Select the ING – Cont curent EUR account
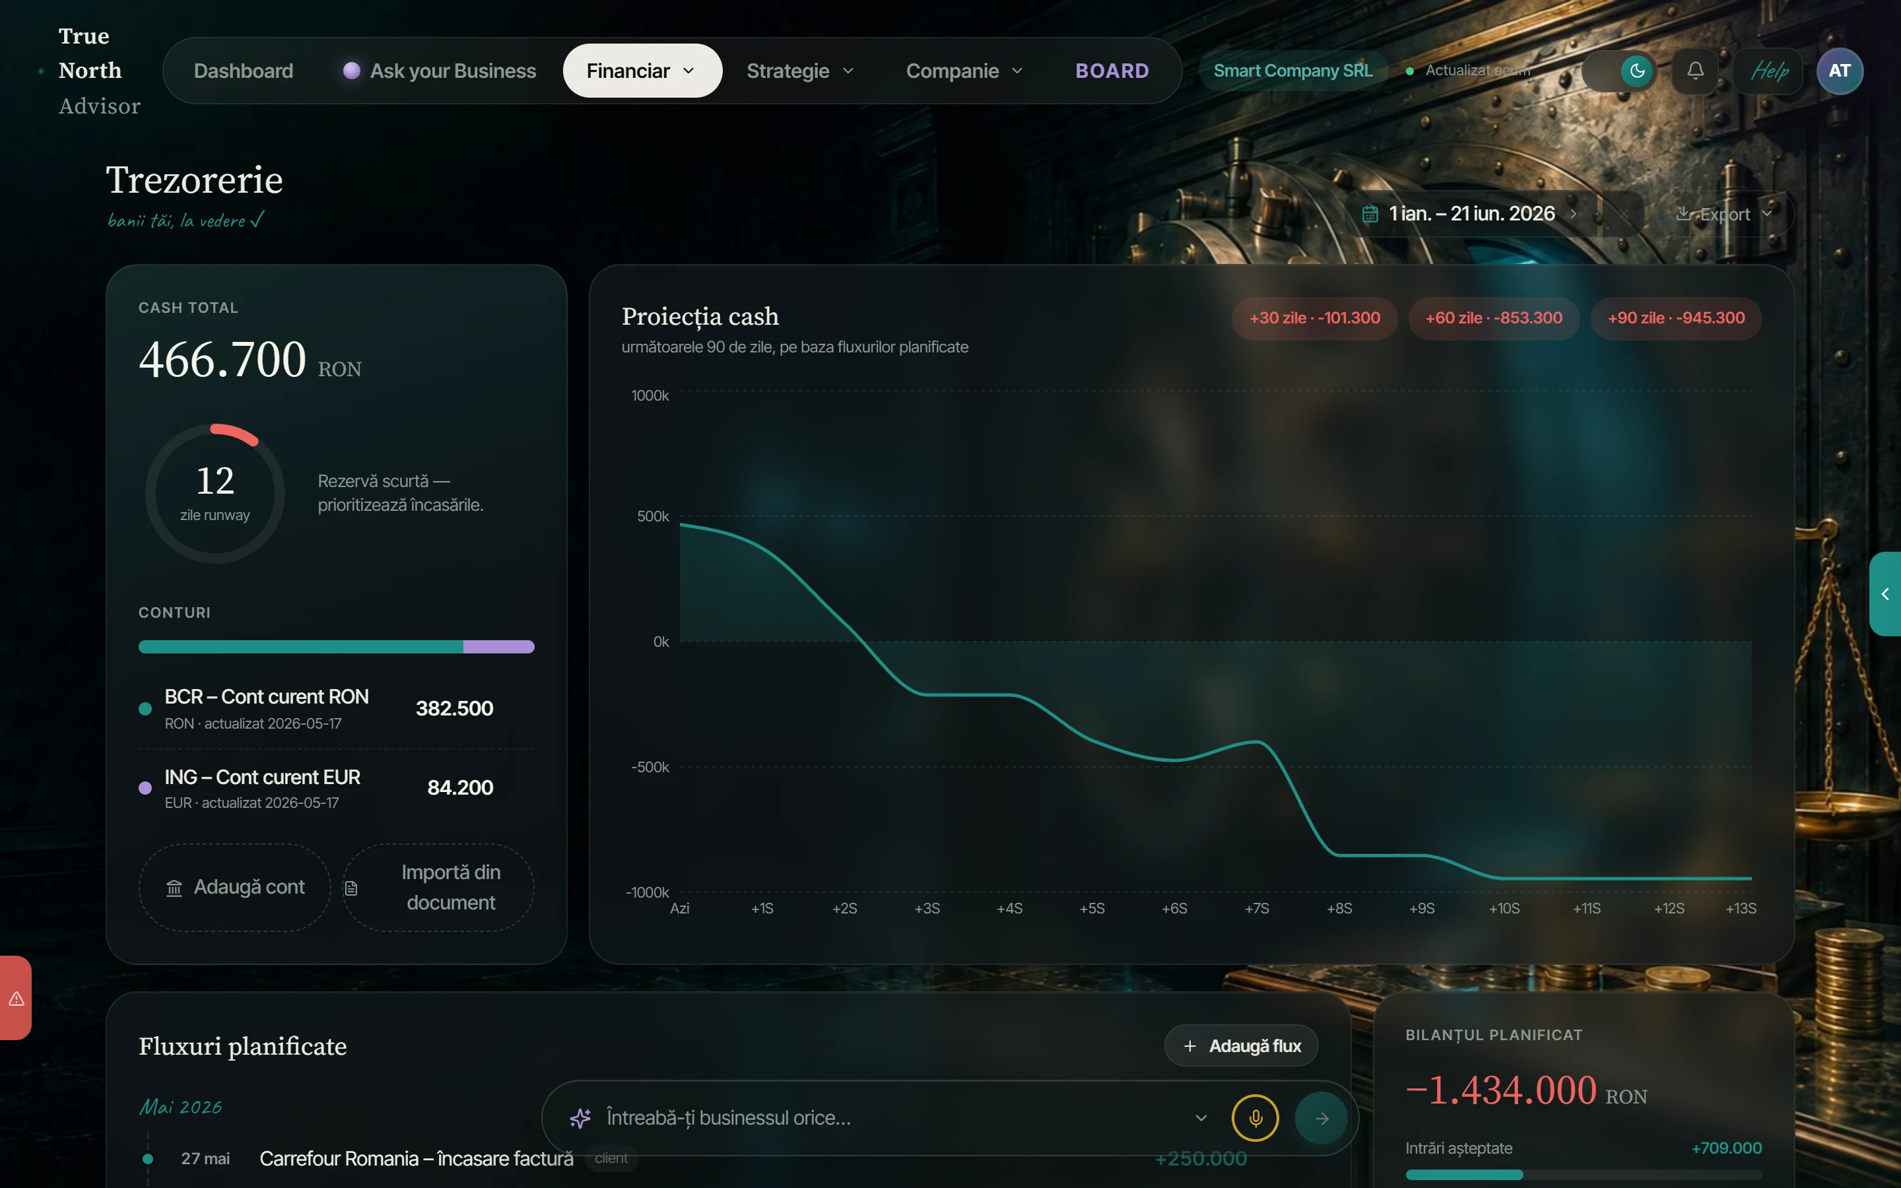The image size is (1901, 1188). [x=336, y=788]
